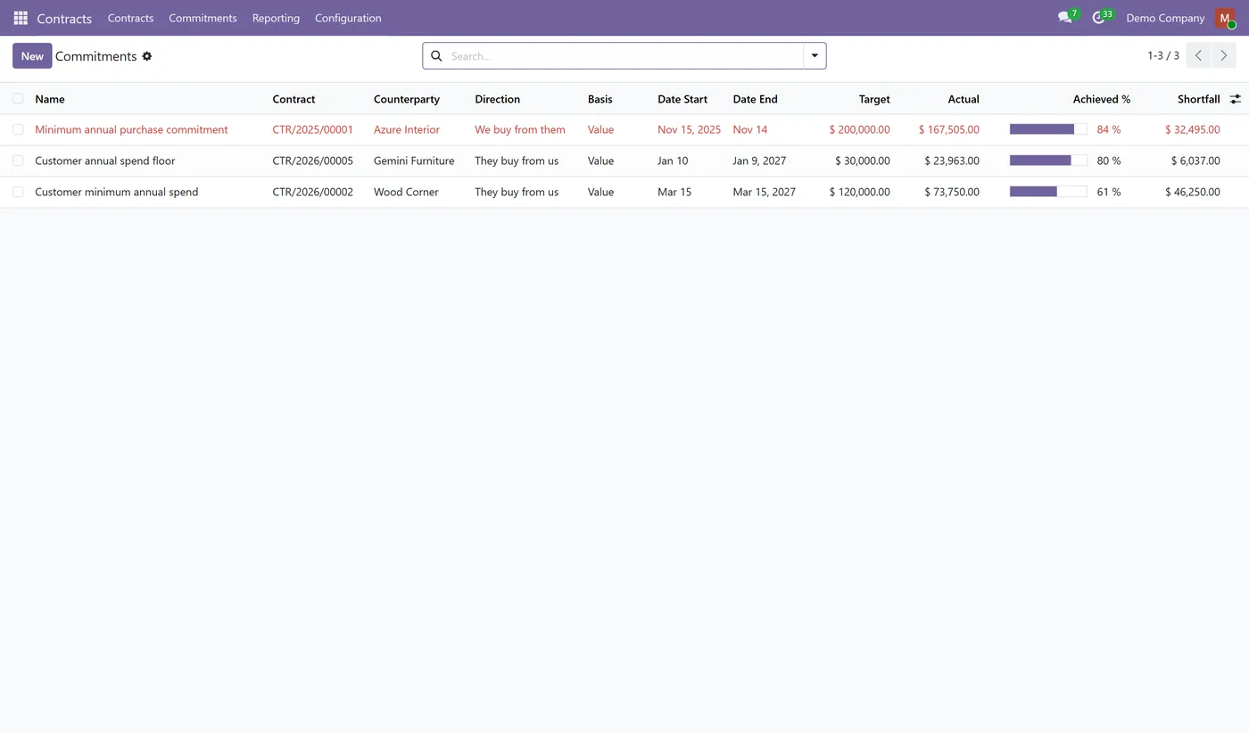This screenshot has height=733, width=1249.
Task: Open the Reporting menu
Action: 276,18
